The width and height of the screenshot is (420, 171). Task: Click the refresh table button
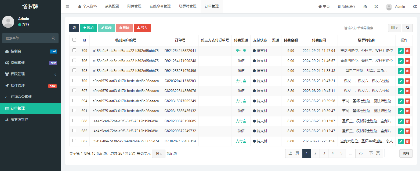tap(74, 28)
